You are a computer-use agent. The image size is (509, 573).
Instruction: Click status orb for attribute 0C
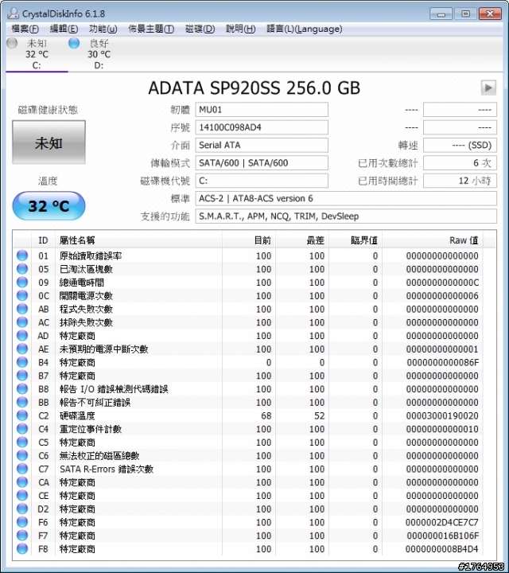[x=22, y=295]
